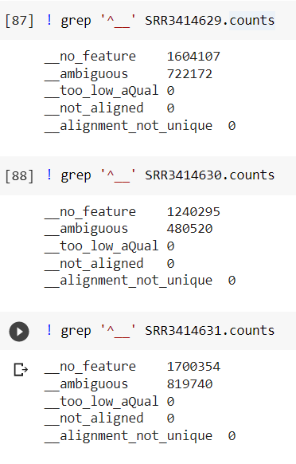Click __alignment_not_unique in SRR3414631 output
Screen dimensions: 296x464
click(128, 436)
